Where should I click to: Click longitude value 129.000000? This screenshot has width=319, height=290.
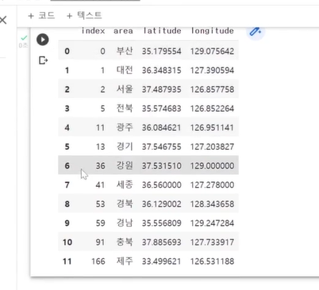[x=212, y=166]
